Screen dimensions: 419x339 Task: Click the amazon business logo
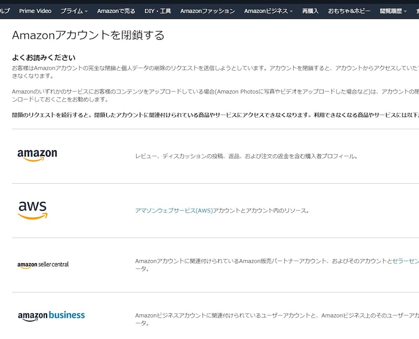coord(51,316)
